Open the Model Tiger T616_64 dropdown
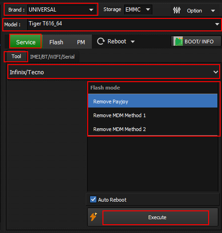This screenshot has width=222, height=233. point(124,24)
